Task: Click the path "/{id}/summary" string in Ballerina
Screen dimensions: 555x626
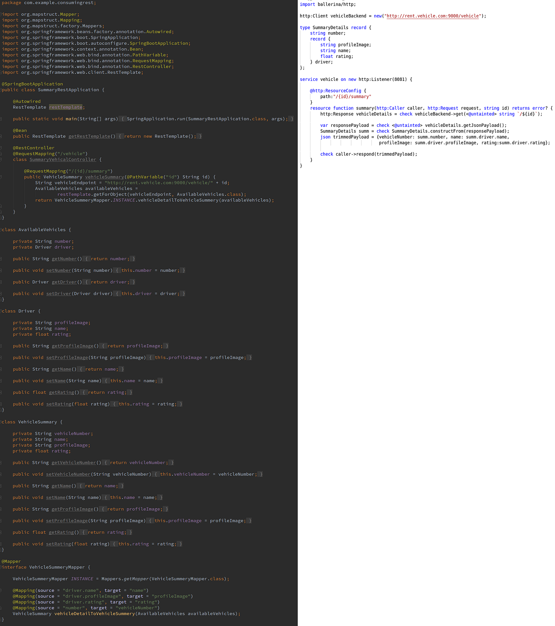Action: (x=352, y=97)
